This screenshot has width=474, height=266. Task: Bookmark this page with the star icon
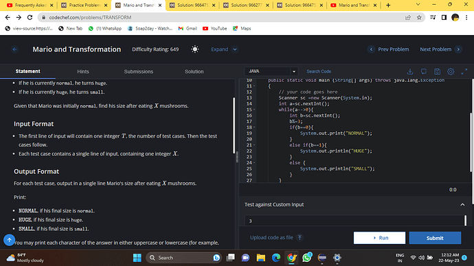tap(419, 18)
